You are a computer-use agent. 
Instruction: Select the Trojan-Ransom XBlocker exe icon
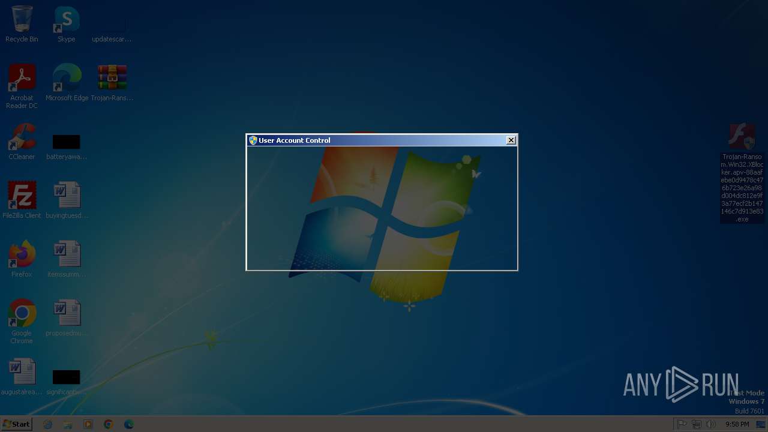pos(742,173)
